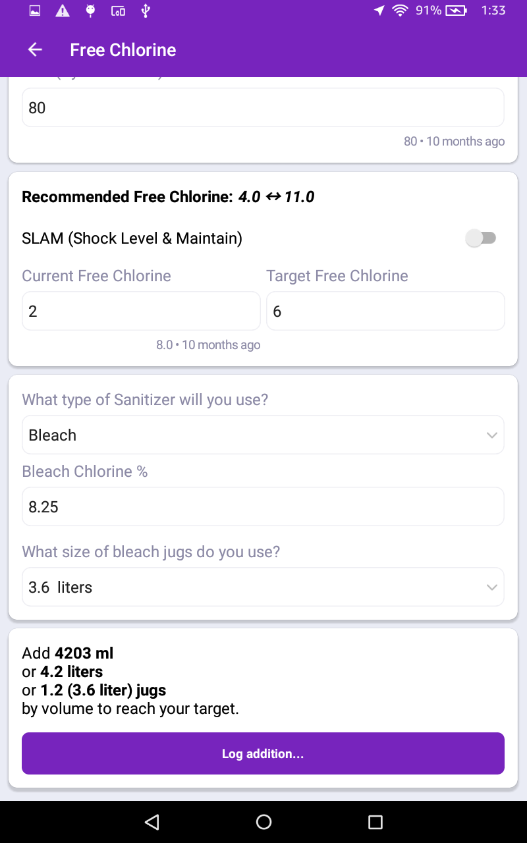Tap the warning triangle status icon
The height and width of the screenshot is (843, 527).
pos(63,11)
